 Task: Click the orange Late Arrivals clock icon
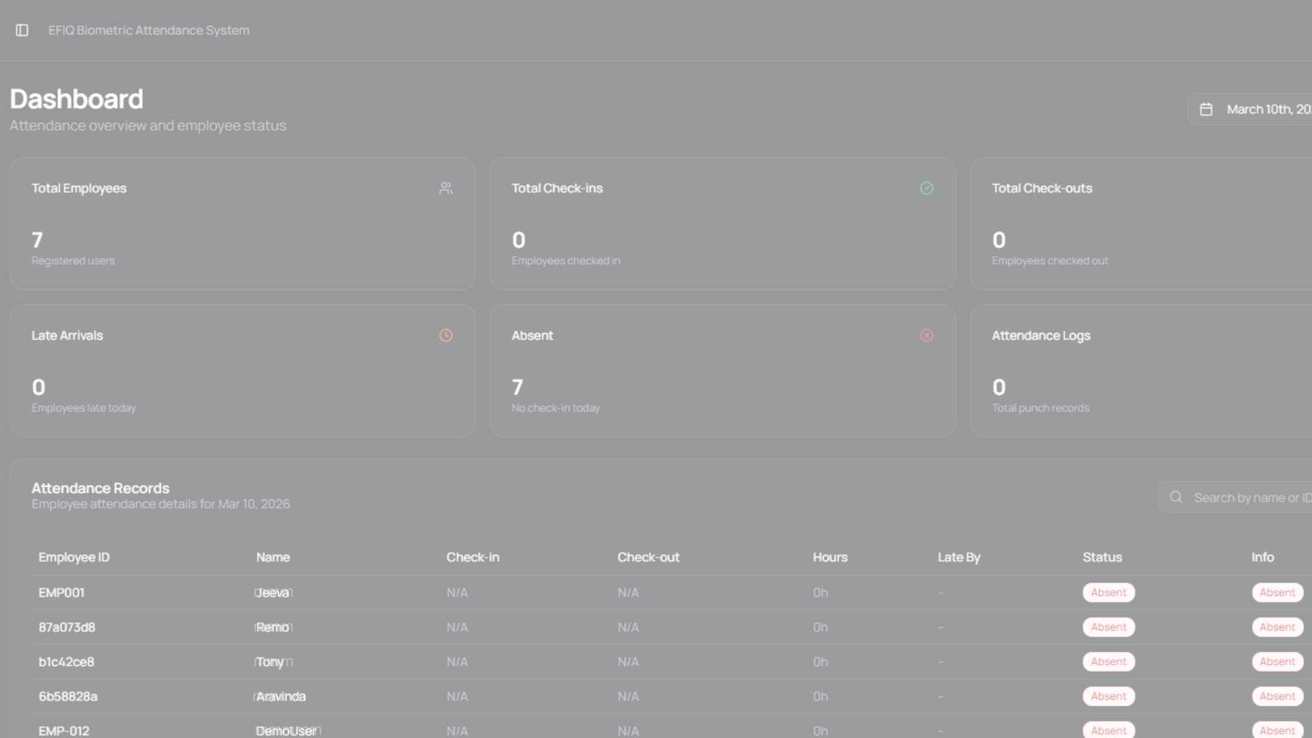[446, 336]
